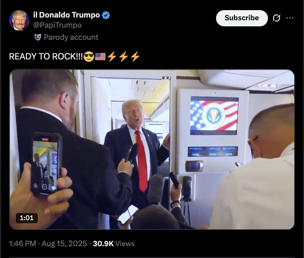This screenshot has width=304, height=258.
Task: Play the Air Force One video
Action: [152, 149]
